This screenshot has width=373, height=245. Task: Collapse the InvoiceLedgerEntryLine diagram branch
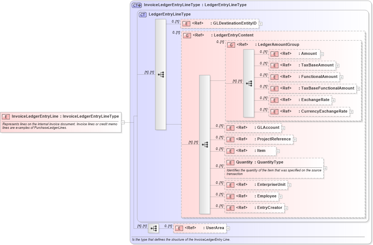[123, 122]
